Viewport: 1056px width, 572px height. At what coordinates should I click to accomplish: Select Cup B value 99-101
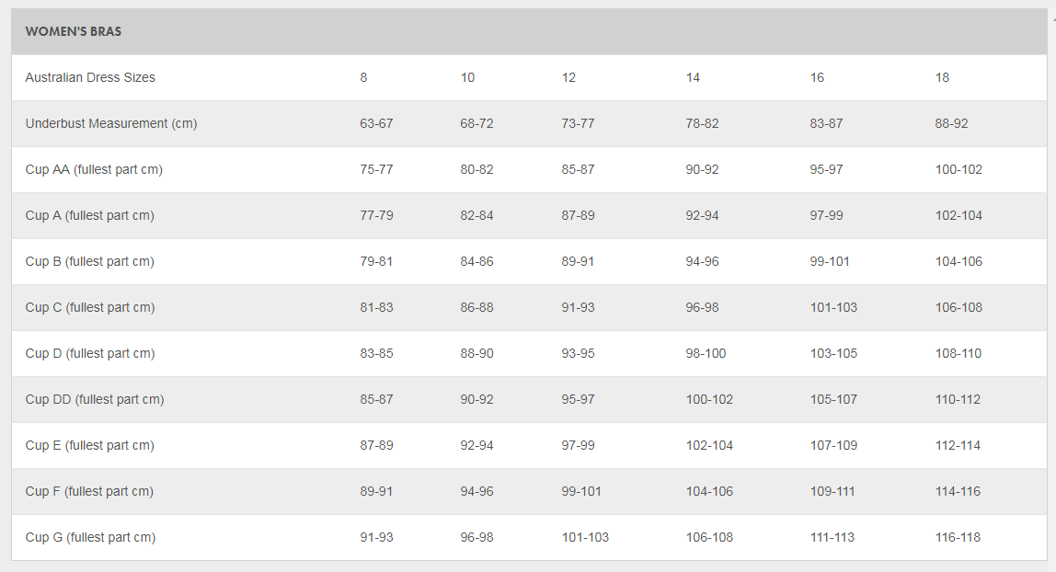[x=830, y=261]
